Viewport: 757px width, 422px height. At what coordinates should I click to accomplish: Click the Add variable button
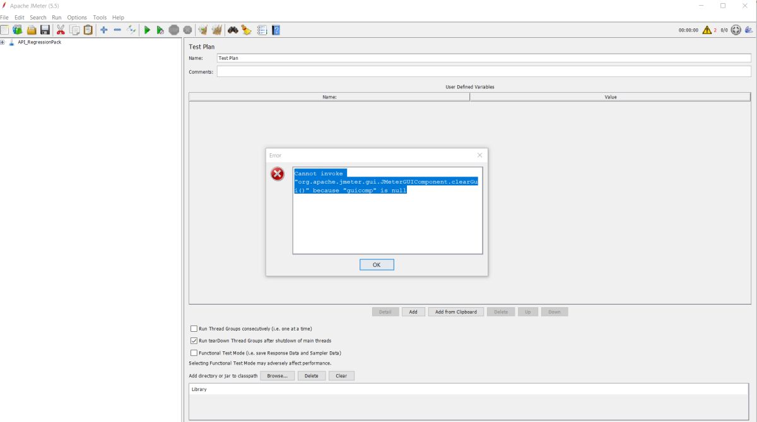[x=413, y=312]
